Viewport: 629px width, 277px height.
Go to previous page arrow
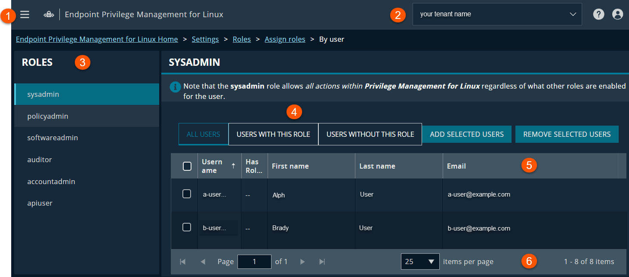[203, 262]
